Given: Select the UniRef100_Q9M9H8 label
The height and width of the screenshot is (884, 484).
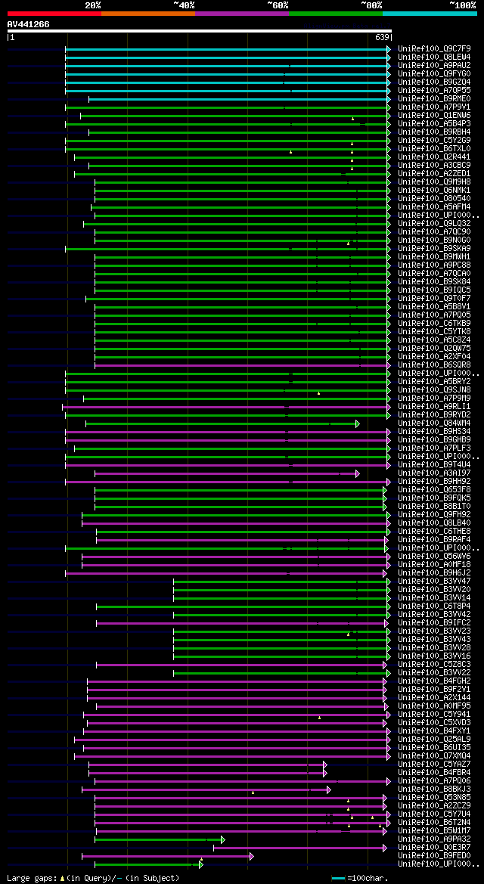Looking at the screenshot, I should coord(434,182).
